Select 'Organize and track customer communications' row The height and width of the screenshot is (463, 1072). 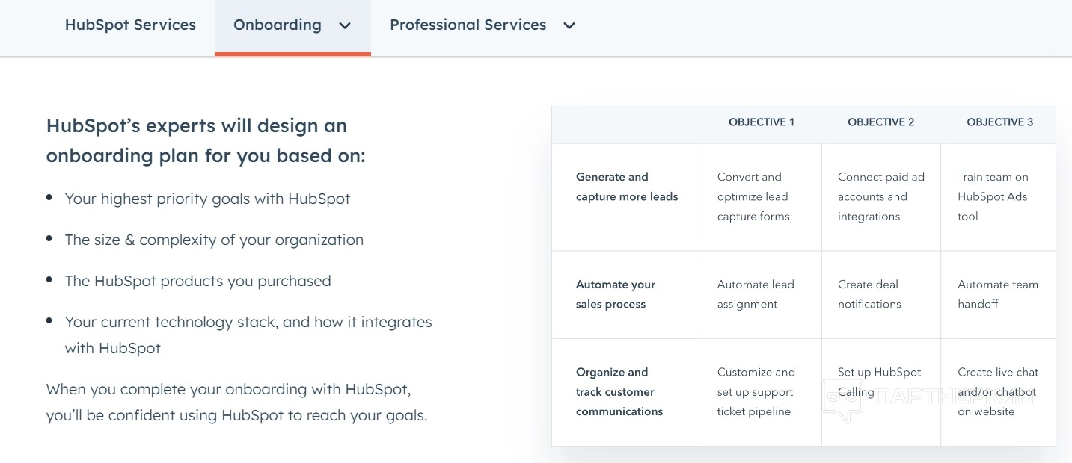[619, 391]
